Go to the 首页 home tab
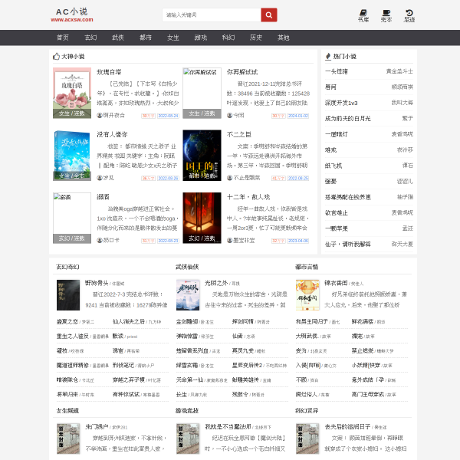Screen dimensions: 460x460 pyautogui.click(x=63, y=38)
